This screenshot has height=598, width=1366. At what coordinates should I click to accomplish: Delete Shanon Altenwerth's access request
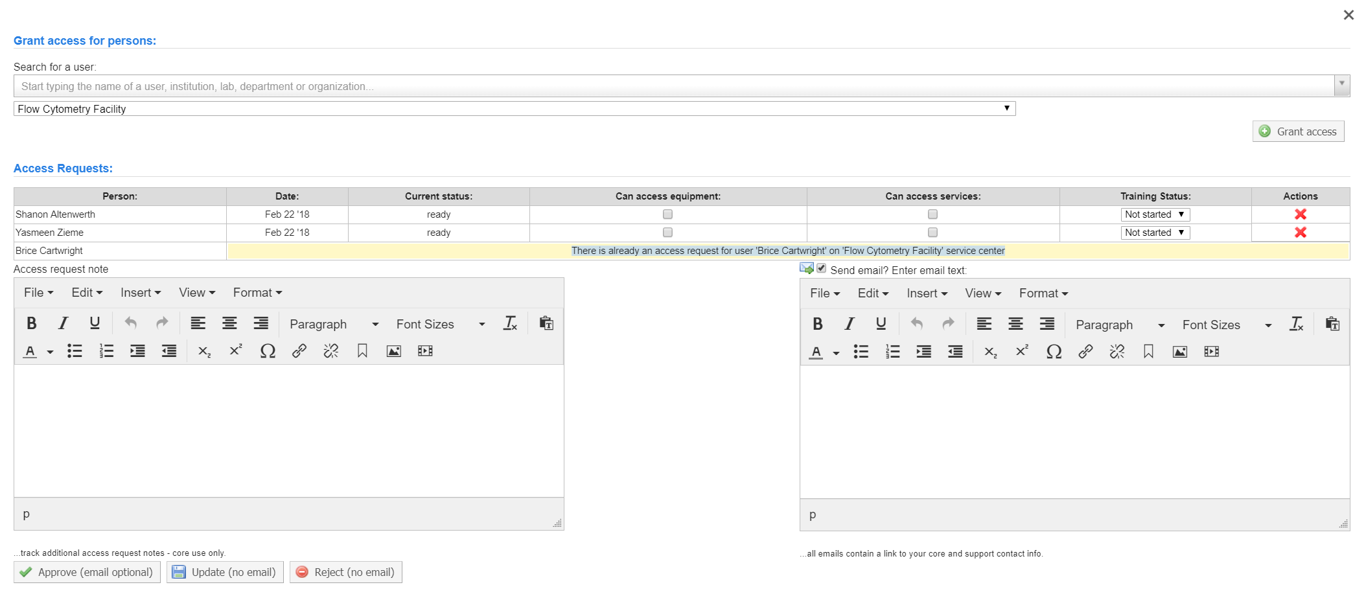pos(1300,214)
